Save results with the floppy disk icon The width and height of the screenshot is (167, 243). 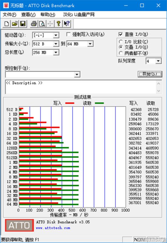23,24
